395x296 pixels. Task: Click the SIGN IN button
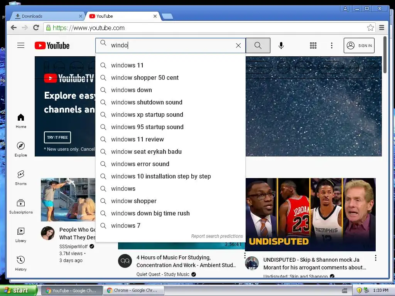pyautogui.click(x=359, y=45)
